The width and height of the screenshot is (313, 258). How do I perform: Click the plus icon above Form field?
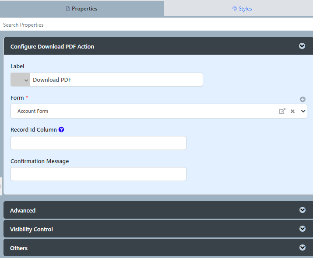(x=302, y=99)
